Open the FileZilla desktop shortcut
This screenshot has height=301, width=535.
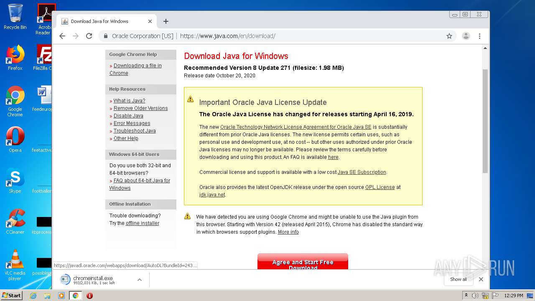43,58
